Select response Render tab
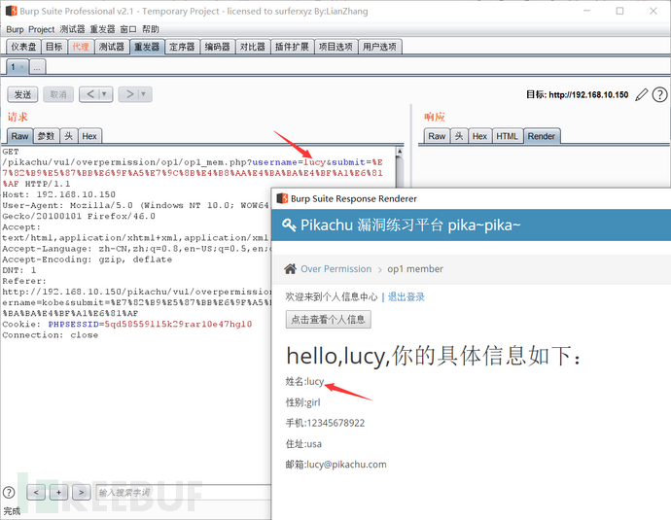This screenshot has height=520, width=671. click(x=542, y=136)
